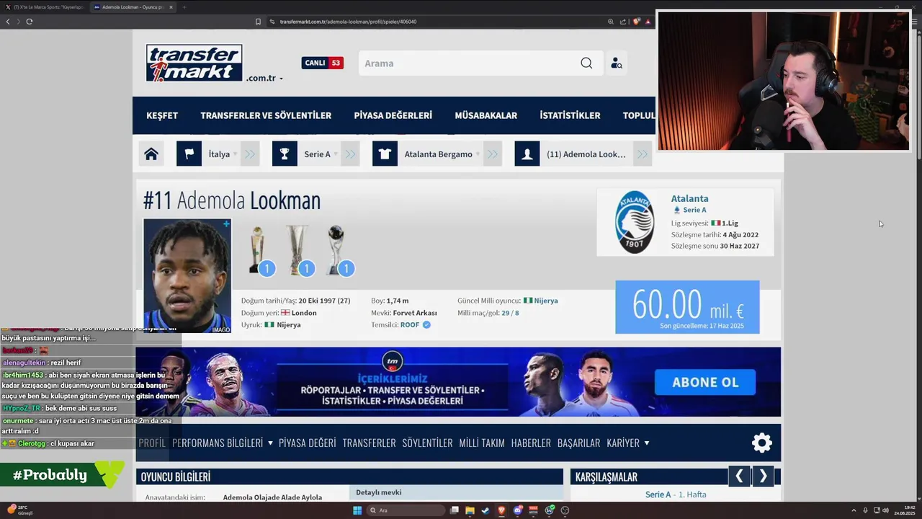Viewport: 922px width, 519px height.
Task: Click the browser zoom magnifier icon
Action: 611,22
